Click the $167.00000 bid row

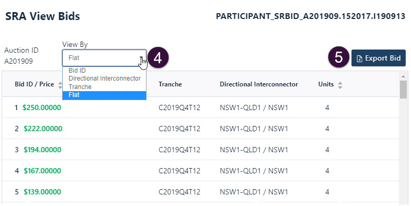[200, 171]
